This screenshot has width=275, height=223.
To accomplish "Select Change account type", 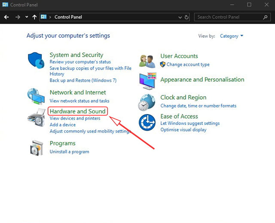I will 188,64.
